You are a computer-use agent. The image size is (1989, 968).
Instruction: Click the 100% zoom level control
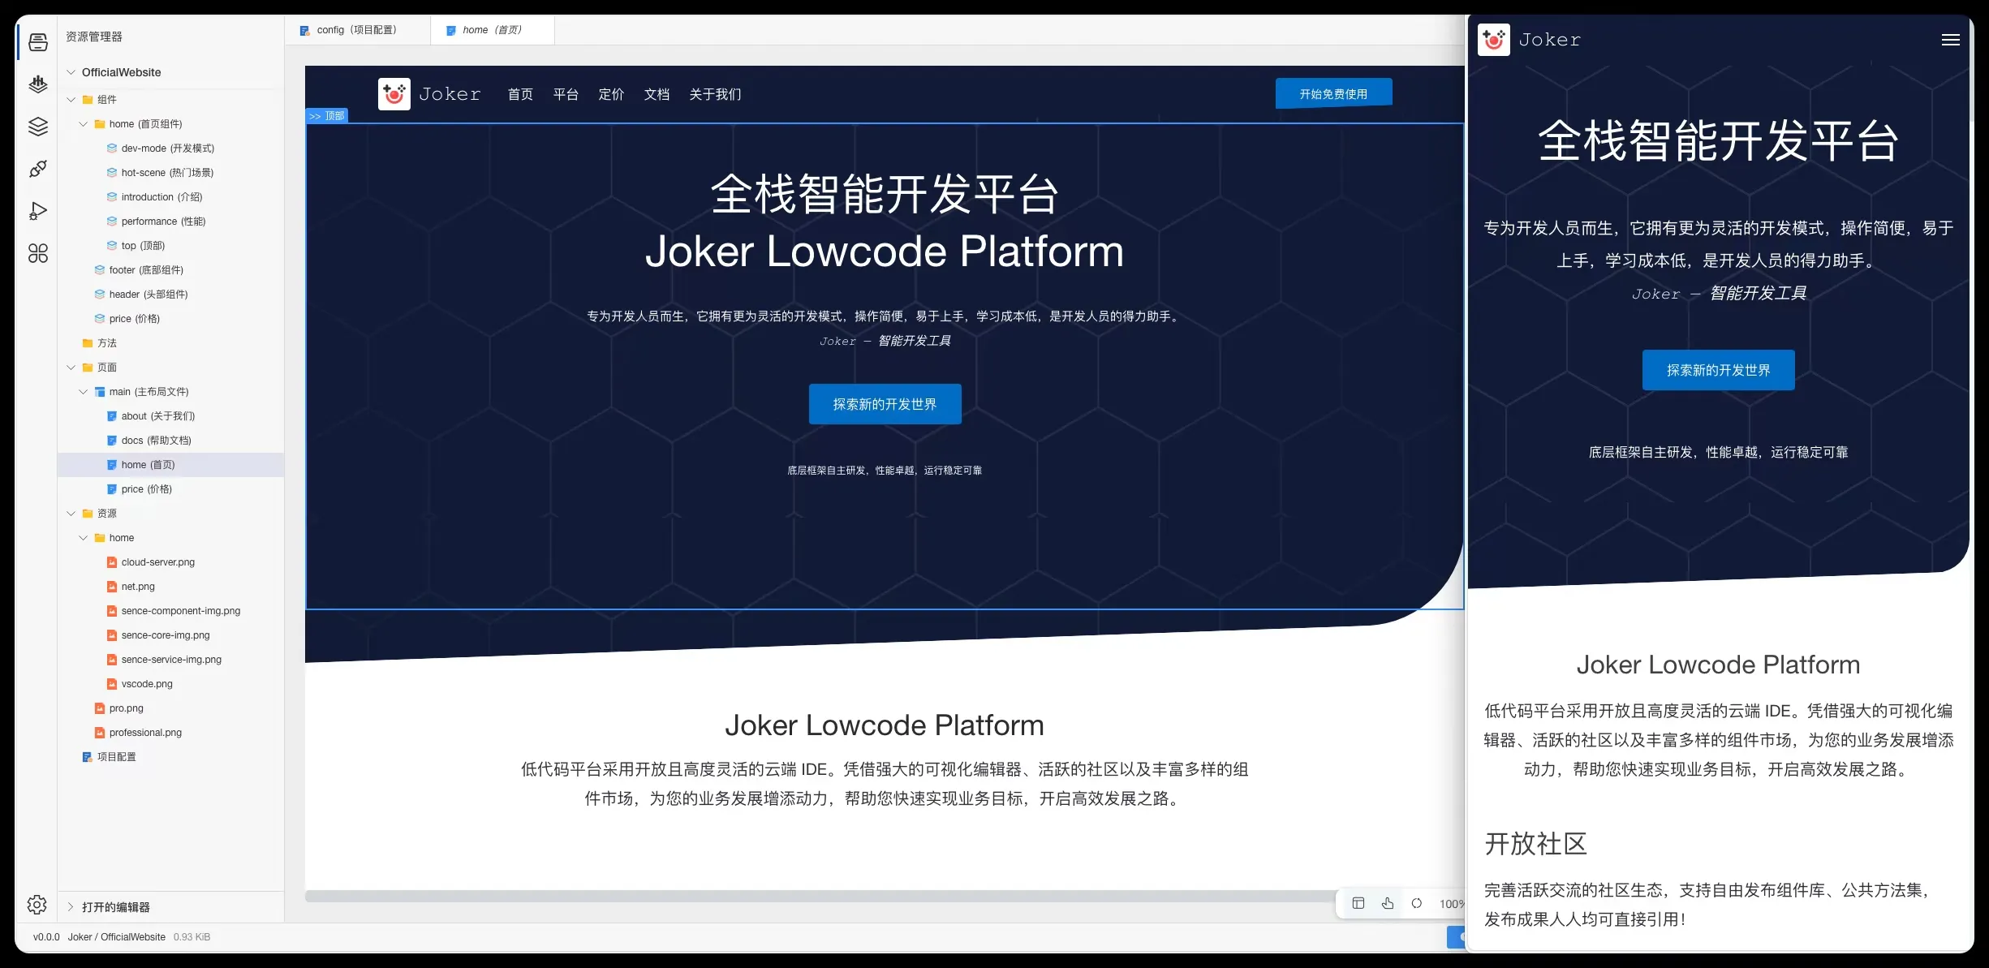pyautogui.click(x=1451, y=903)
